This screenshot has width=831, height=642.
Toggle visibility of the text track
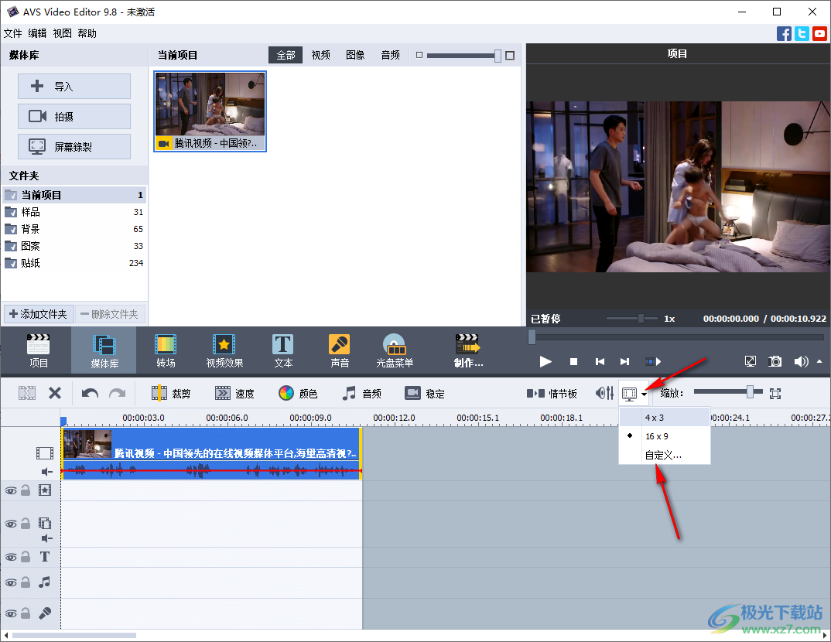[x=11, y=557]
